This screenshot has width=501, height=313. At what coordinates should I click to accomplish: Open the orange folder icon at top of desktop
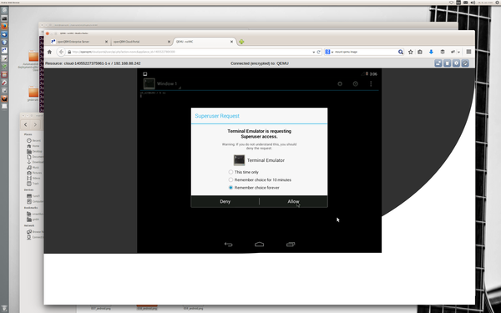click(x=33, y=56)
